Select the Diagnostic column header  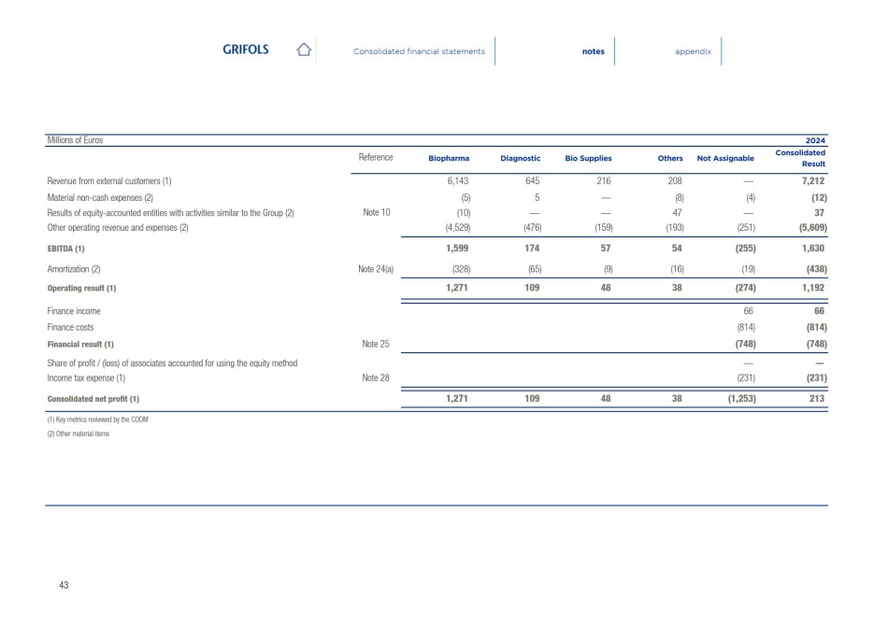(x=521, y=159)
